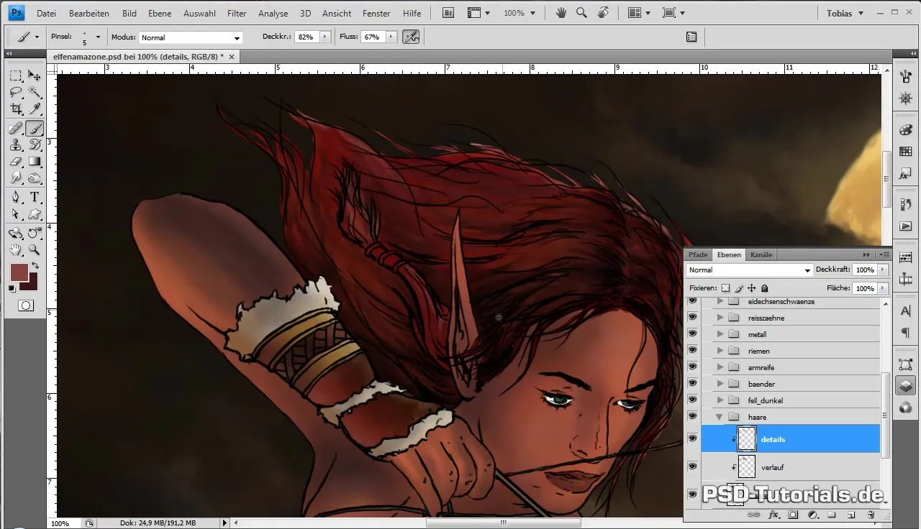Image resolution: width=921 pixels, height=529 pixels.
Task: Select the Pen tool
Action: point(16,198)
